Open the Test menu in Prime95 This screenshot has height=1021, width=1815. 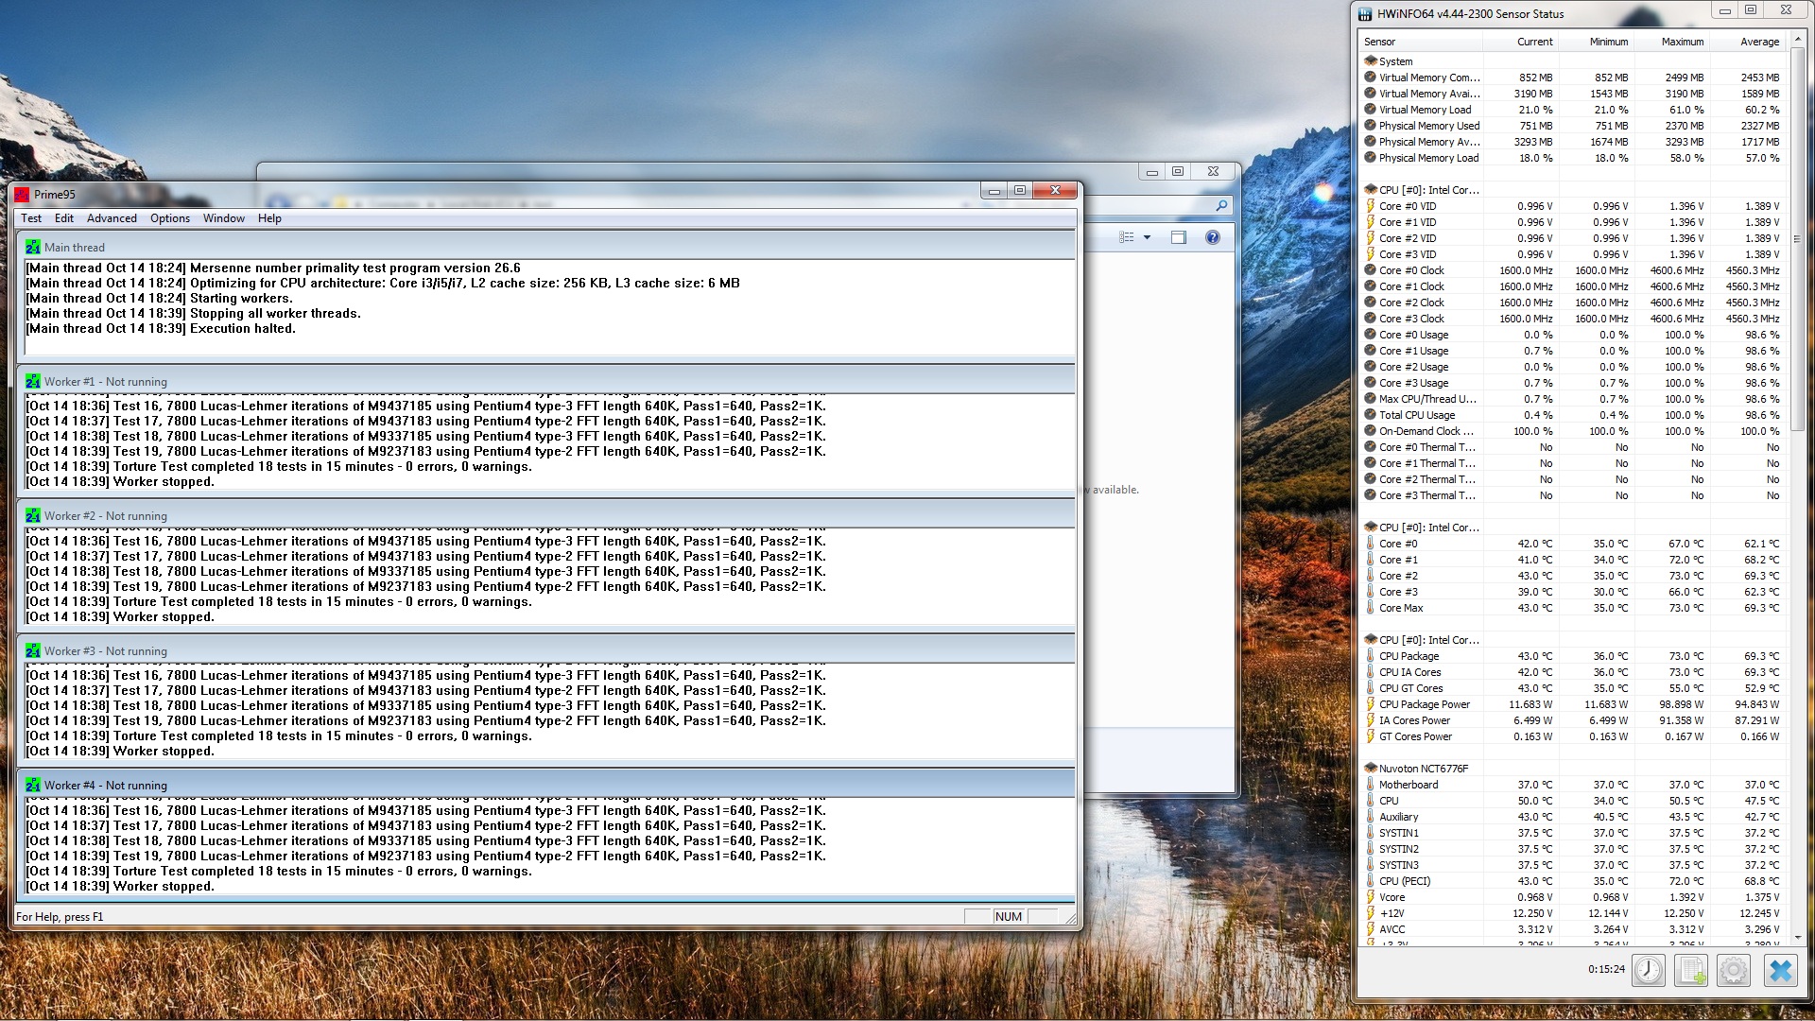click(31, 218)
